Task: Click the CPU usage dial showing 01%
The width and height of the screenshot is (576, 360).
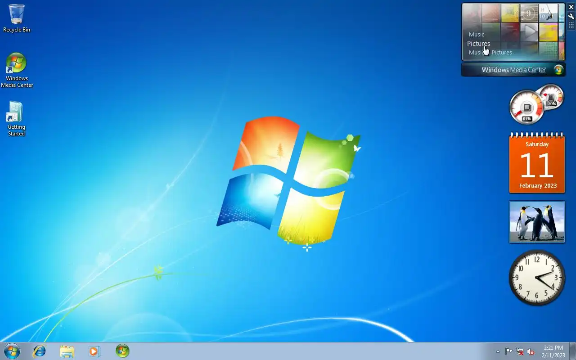Action: [x=526, y=108]
